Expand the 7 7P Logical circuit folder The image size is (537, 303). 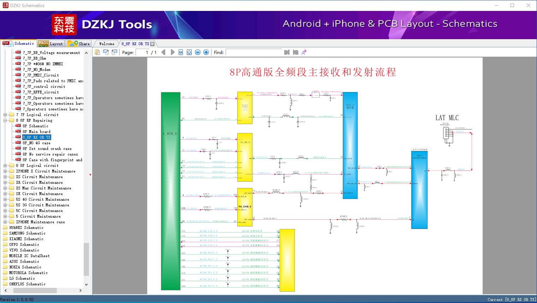5,115
